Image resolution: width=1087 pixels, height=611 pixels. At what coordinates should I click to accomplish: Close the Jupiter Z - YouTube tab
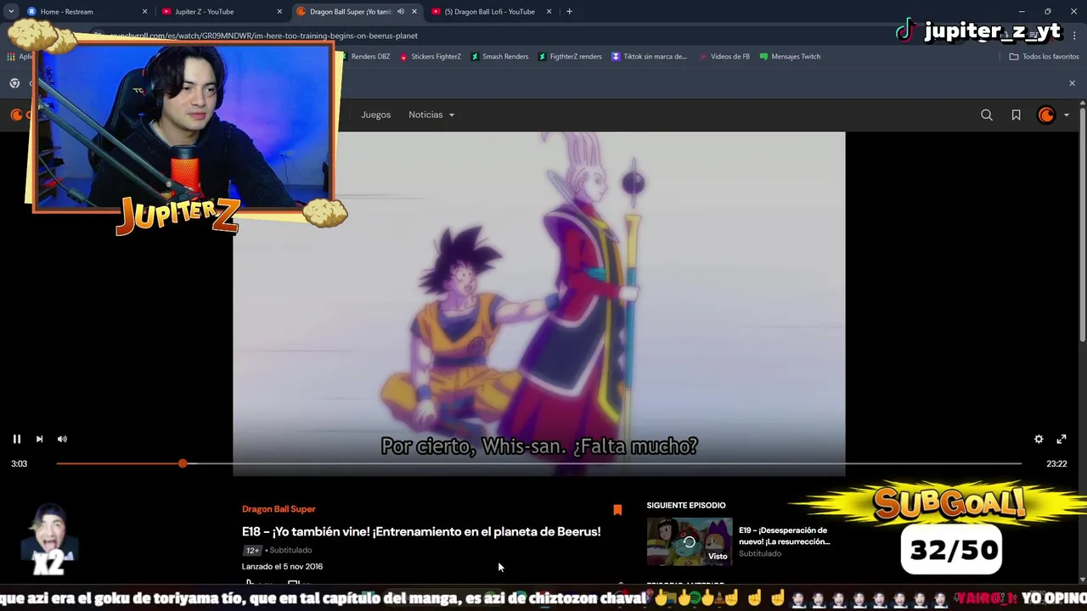tap(279, 12)
